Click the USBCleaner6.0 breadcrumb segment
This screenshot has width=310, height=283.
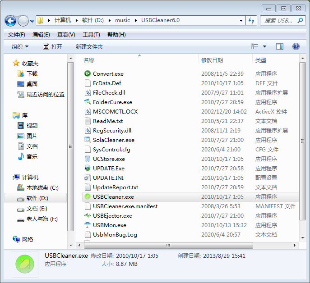click(x=160, y=20)
